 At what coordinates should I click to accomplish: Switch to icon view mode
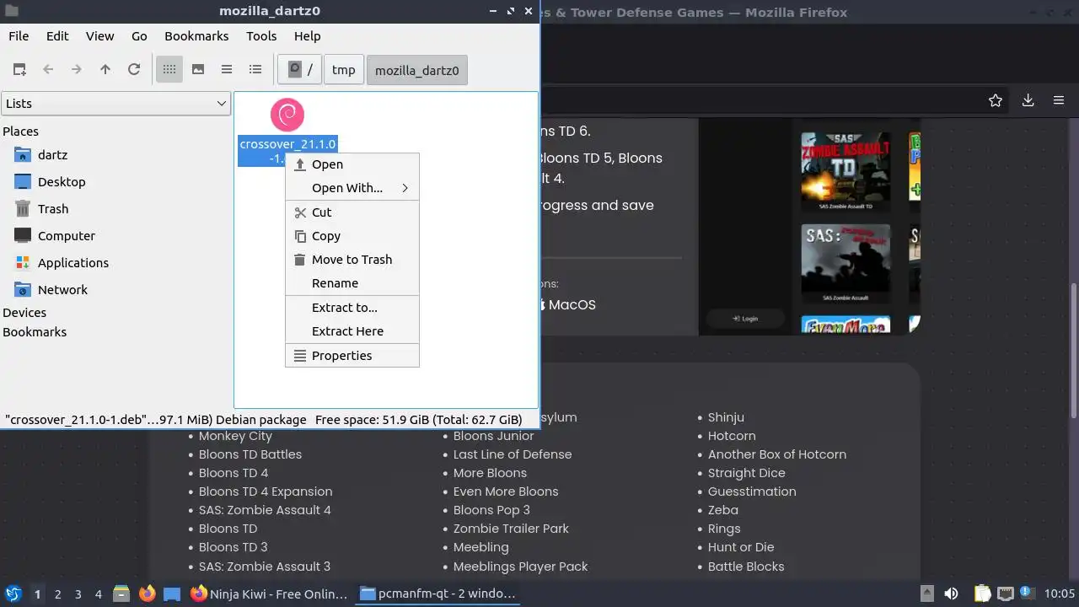pos(169,70)
